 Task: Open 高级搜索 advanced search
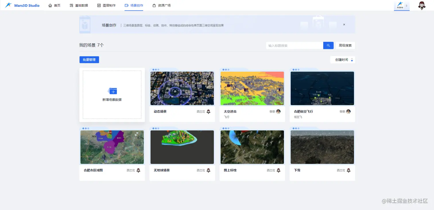tap(345, 45)
